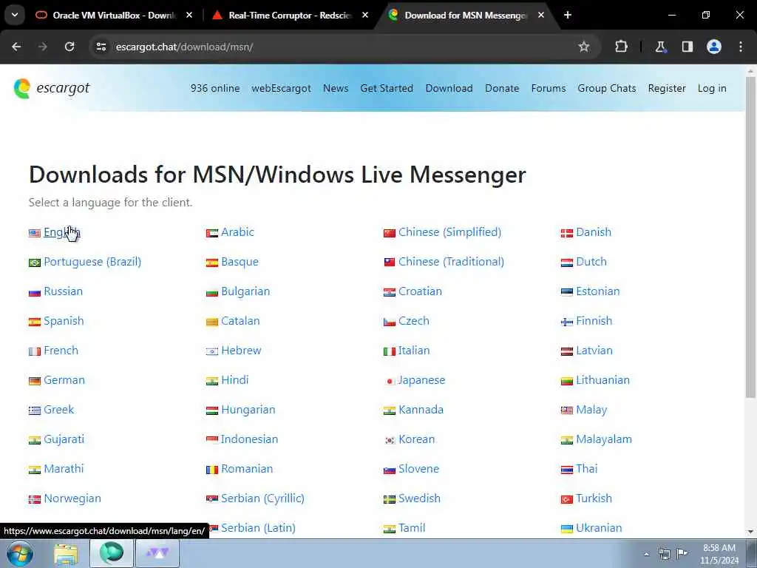The width and height of the screenshot is (757, 568).
Task: Close the Oracle VM VirtualBox tab
Action: pyautogui.click(x=189, y=15)
